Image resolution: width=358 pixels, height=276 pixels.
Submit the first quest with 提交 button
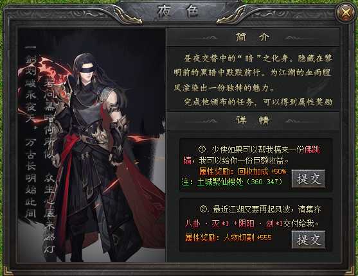pos(309,178)
